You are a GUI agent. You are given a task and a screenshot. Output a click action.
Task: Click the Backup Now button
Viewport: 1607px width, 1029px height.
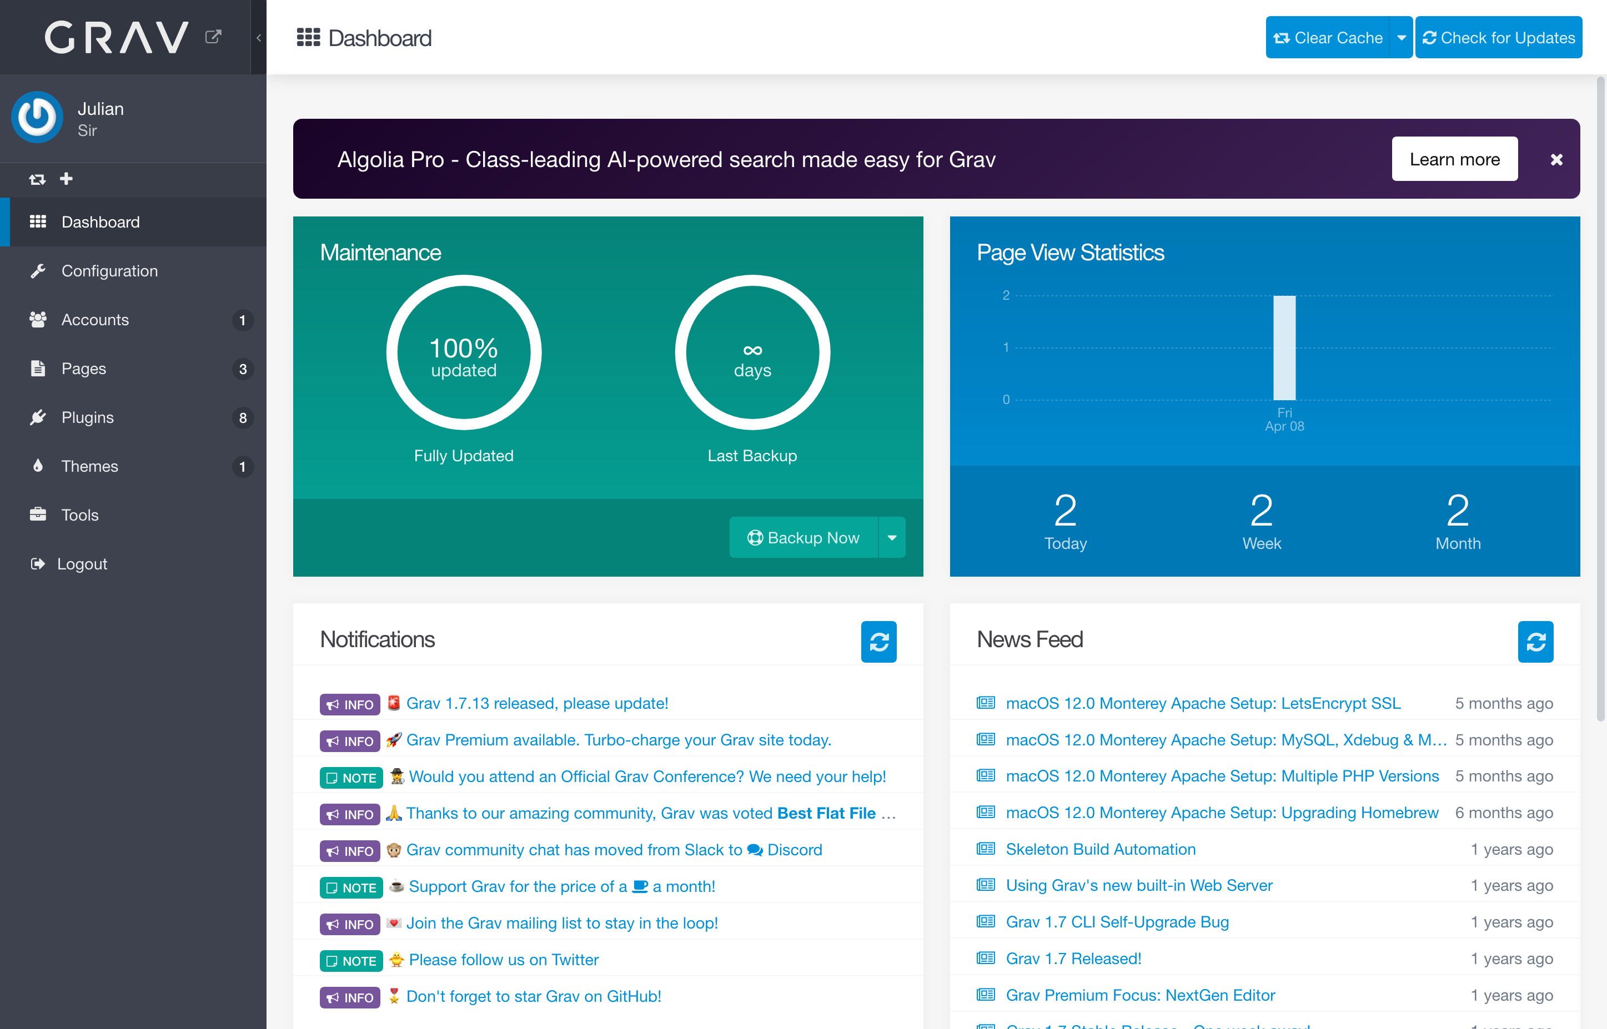(x=803, y=537)
